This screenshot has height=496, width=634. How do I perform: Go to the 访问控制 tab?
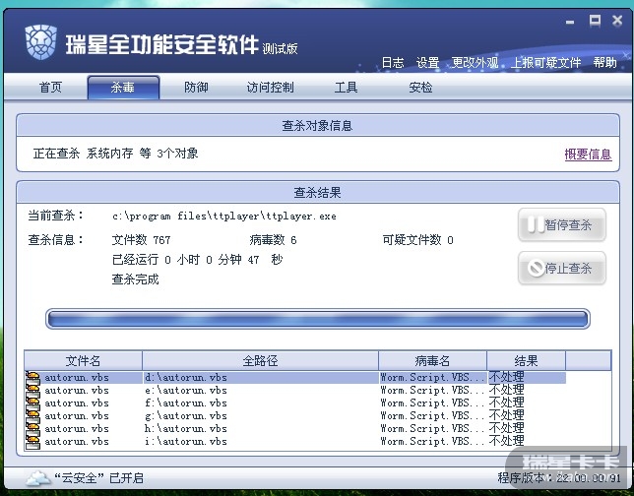pos(270,87)
